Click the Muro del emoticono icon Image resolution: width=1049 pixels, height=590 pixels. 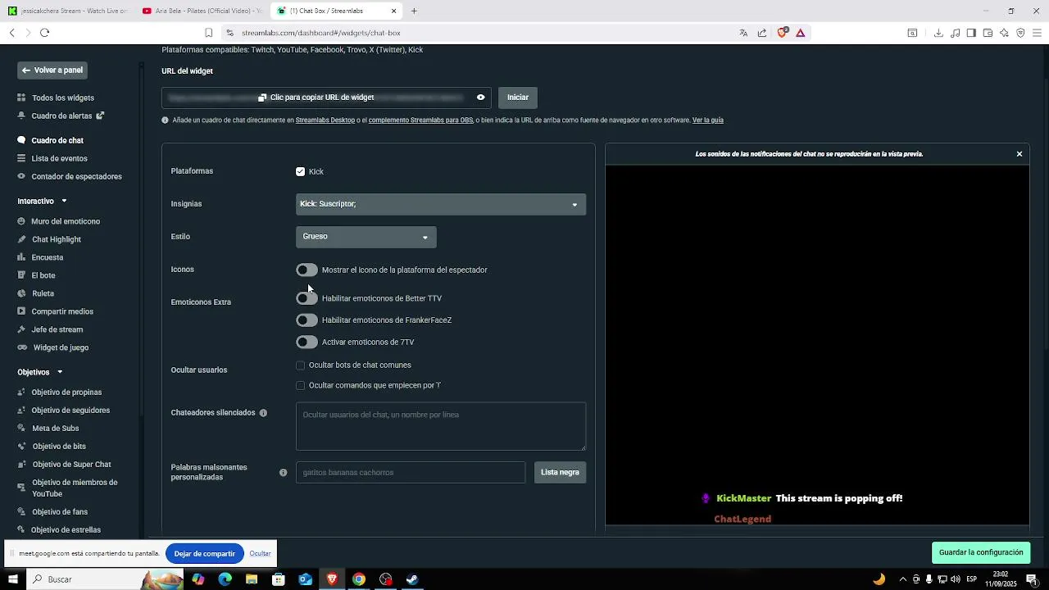click(x=21, y=221)
